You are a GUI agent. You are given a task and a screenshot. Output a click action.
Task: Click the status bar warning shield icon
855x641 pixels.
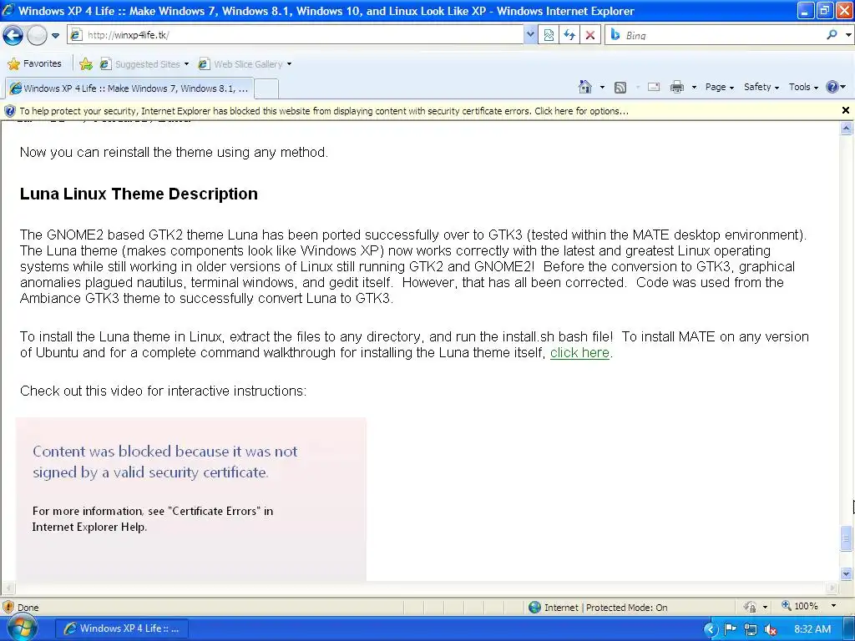tap(8, 607)
